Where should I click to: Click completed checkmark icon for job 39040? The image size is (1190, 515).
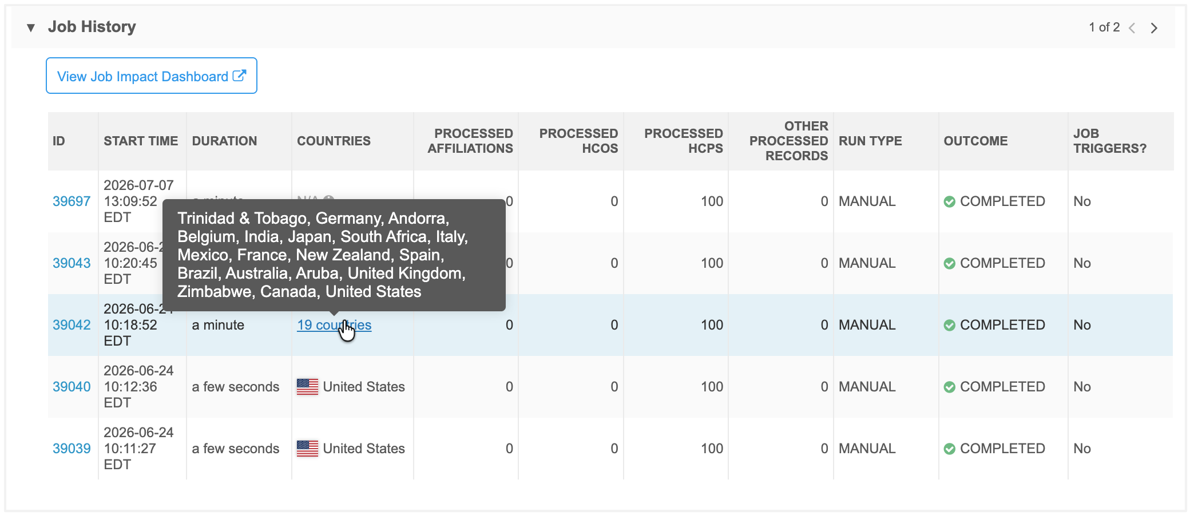tap(950, 387)
